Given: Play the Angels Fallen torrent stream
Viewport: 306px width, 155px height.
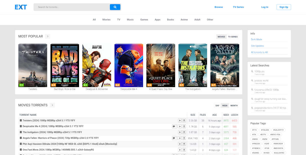Looking at the screenshot, I should coord(180,138).
